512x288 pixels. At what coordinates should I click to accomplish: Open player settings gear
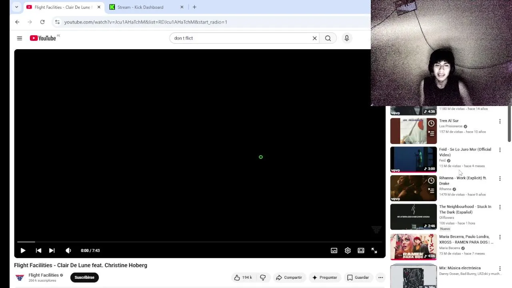348,250
